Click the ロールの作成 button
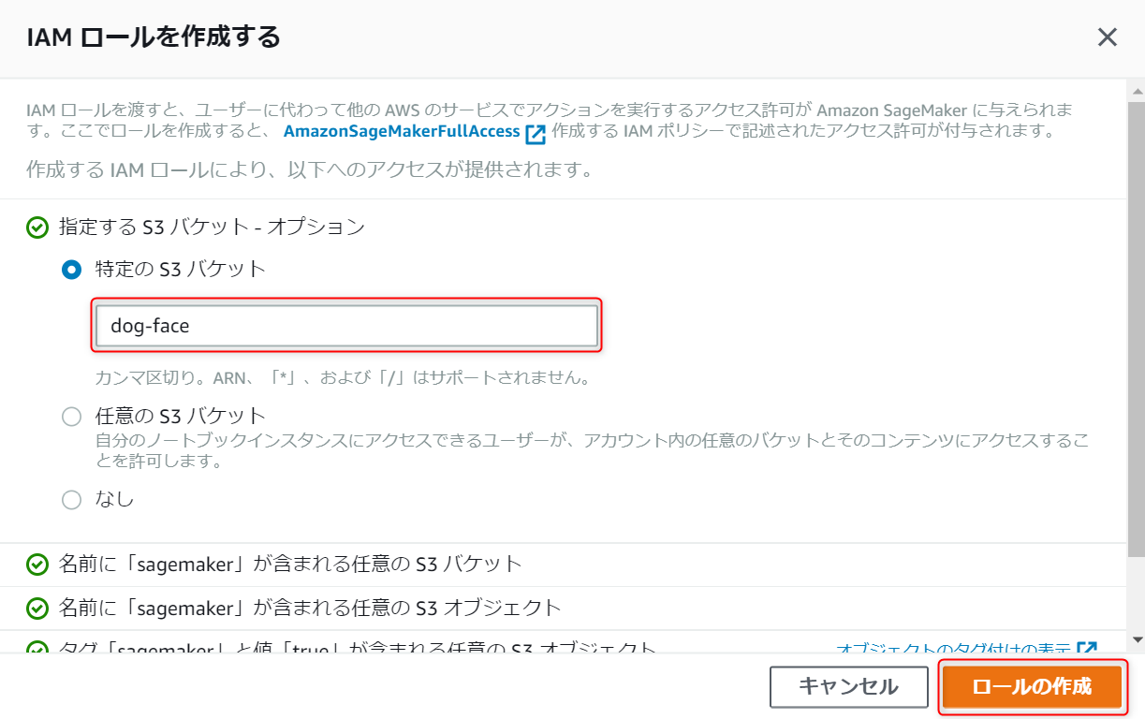Image resolution: width=1145 pixels, height=719 pixels. pyautogui.click(x=1032, y=687)
